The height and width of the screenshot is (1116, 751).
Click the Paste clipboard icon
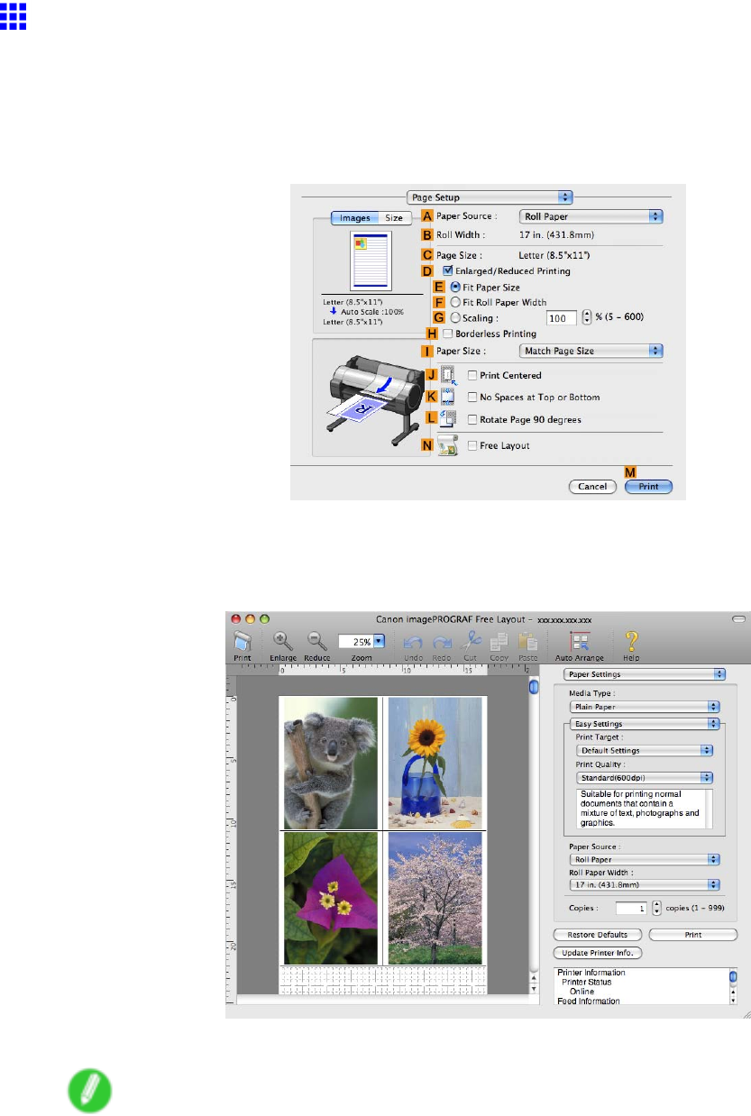click(527, 642)
